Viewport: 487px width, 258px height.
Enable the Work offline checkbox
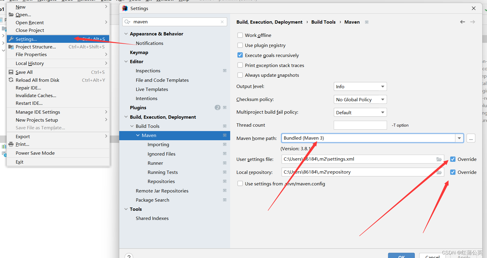coord(240,35)
